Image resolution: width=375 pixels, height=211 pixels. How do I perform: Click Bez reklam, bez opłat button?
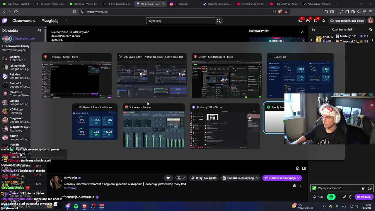coord(347,21)
